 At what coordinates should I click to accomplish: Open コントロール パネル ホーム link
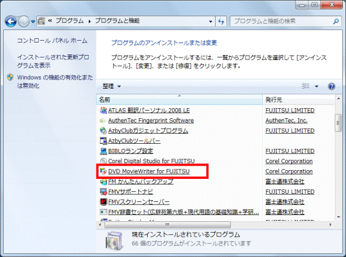(53, 41)
